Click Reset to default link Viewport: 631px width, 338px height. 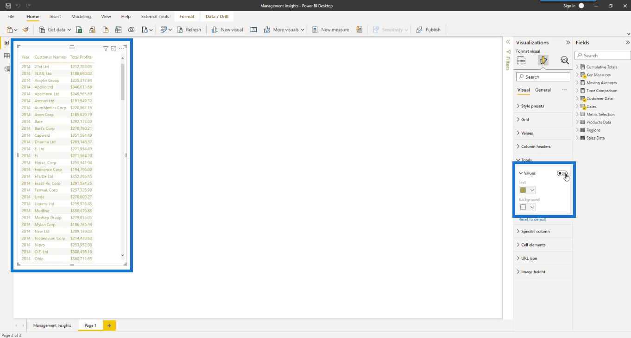[532, 219]
